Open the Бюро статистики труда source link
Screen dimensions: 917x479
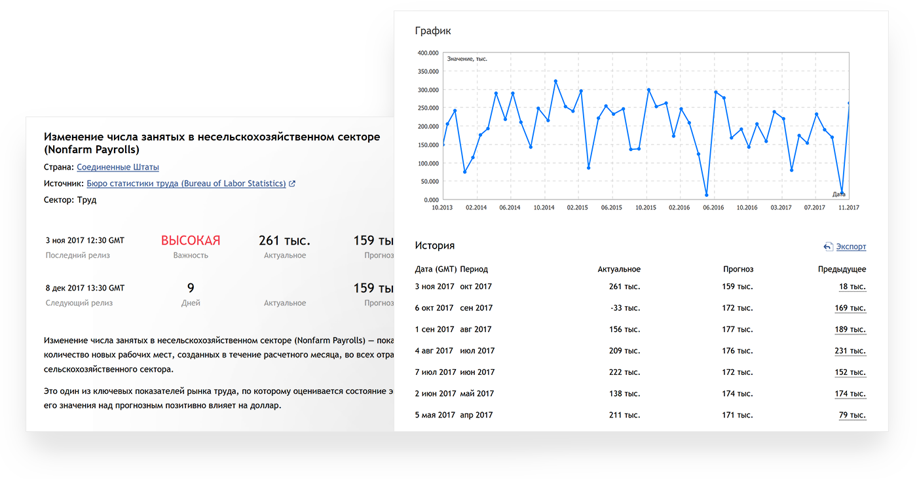tap(186, 184)
